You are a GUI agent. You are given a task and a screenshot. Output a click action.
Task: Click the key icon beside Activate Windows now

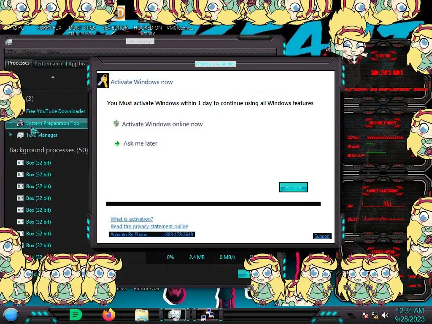(103, 81)
